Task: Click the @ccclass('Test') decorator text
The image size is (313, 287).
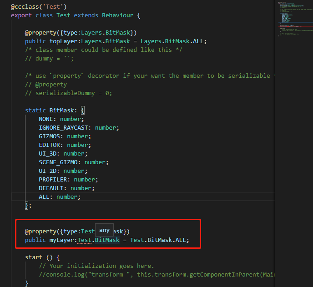Action: point(39,7)
